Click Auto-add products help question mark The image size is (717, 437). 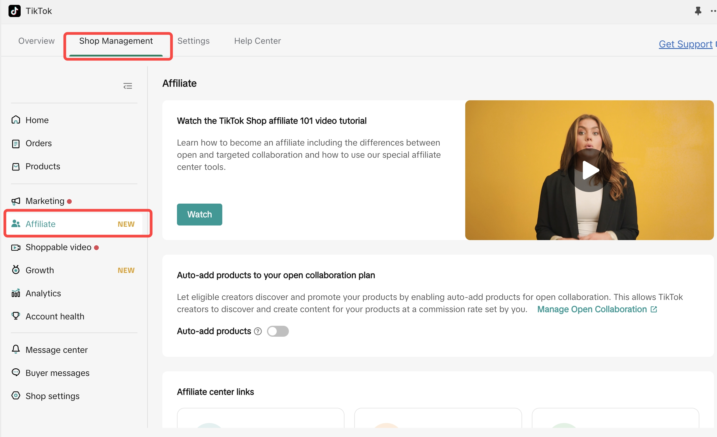258,331
